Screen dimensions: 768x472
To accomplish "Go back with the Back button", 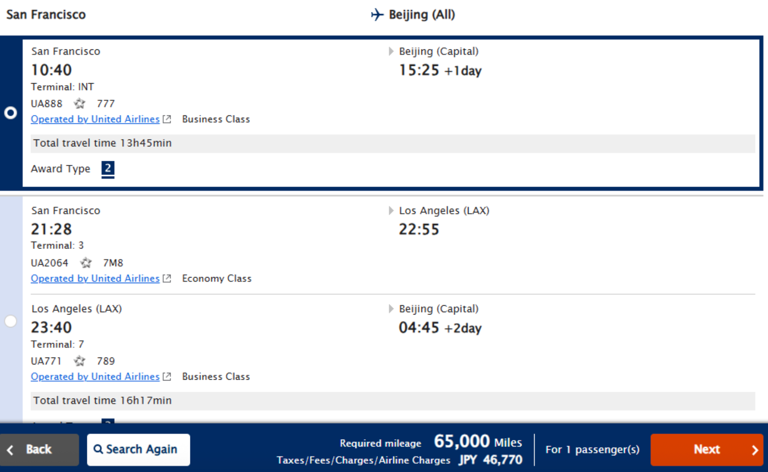I will click(39, 449).
